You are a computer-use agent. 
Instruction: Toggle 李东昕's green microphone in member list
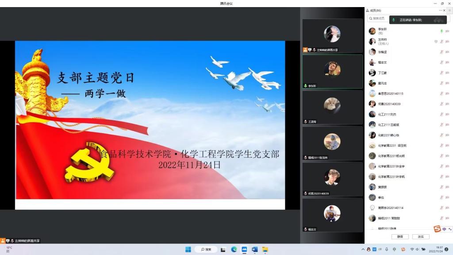point(441,31)
